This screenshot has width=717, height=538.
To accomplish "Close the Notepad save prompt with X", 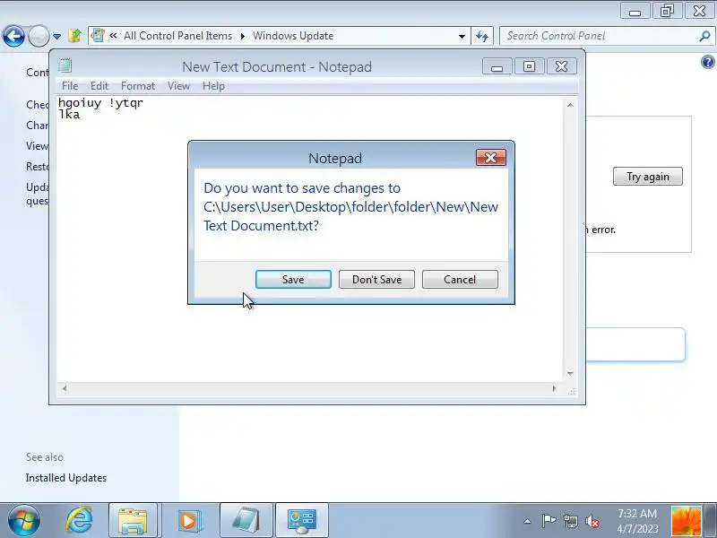I will point(490,158).
